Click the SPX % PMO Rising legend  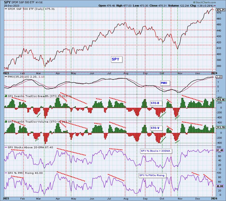[24, 173]
